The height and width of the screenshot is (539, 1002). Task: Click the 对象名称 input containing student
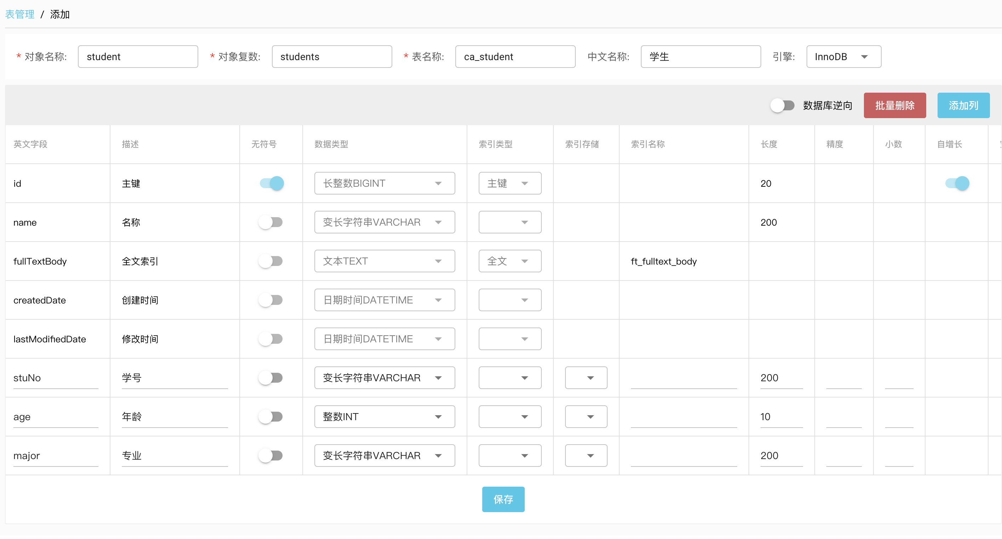pos(138,56)
